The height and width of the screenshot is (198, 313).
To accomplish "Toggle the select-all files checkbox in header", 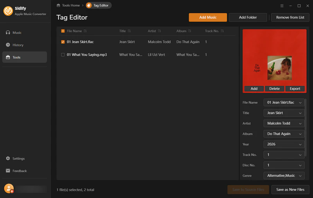I will click(63, 31).
